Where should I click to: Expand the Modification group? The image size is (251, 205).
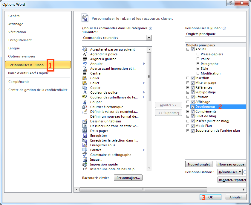(198, 73)
